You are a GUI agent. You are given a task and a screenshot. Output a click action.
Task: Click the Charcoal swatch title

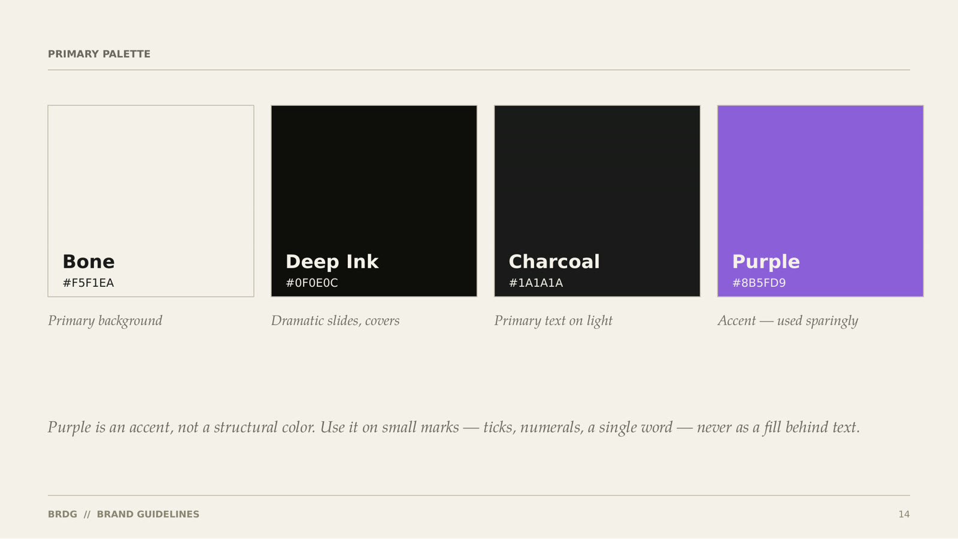click(554, 262)
